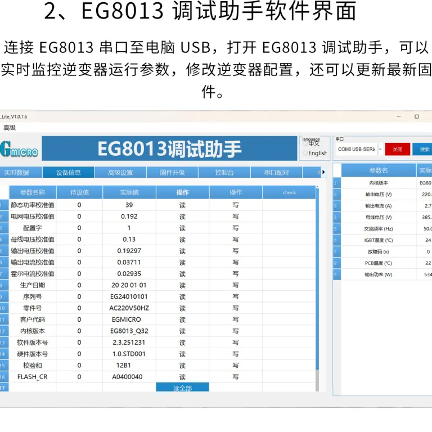Viewport: 432px width, 432px height.
Task: Click FLASH_CR value A0400040
Action: [127, 377]
